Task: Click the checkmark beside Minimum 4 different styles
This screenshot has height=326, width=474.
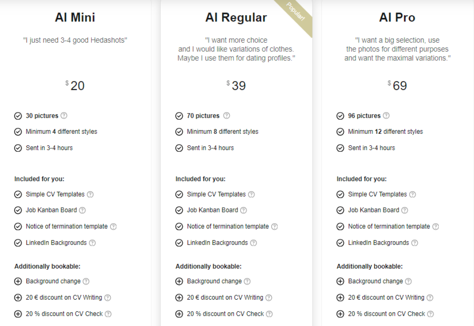Action: pos(18,132)
